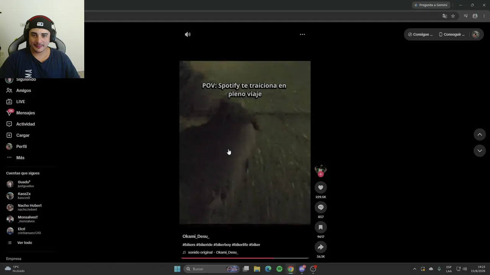Switch to Google Chrome on taskbar
Screen dimensions: 490x275
point(291,269)
